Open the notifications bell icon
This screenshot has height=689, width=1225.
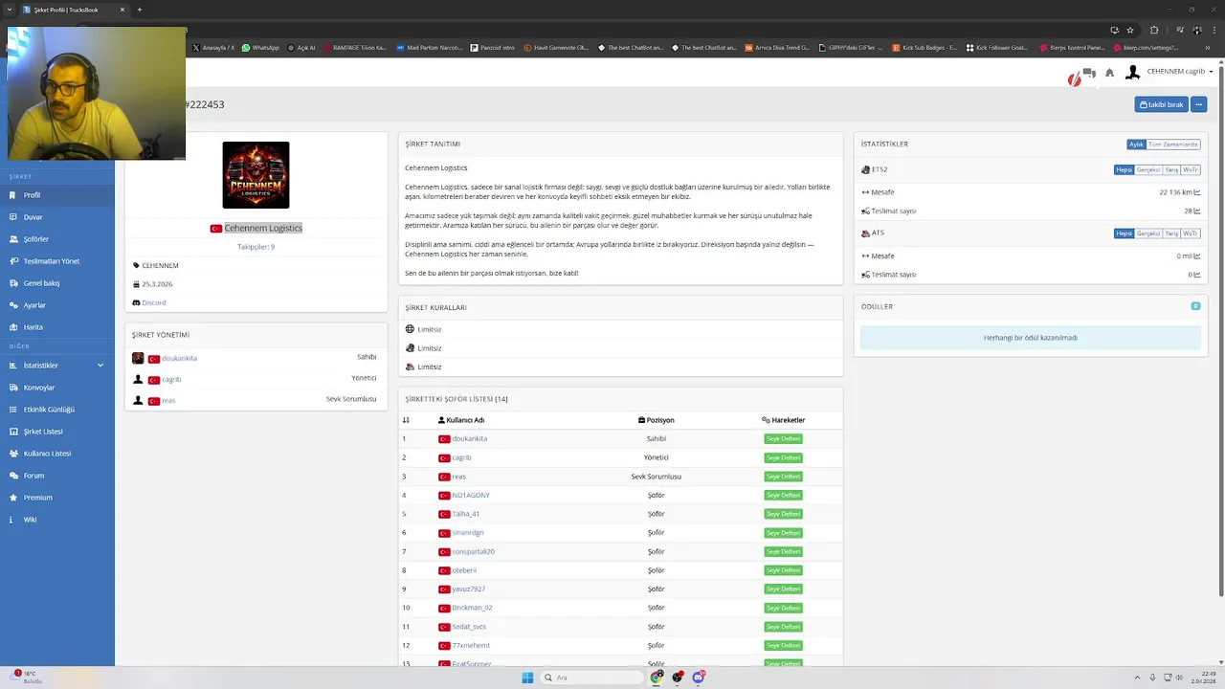[1109, 73]
